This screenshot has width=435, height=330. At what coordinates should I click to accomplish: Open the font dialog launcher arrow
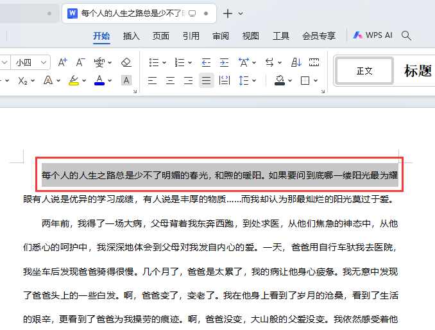(x=135, y=91)
